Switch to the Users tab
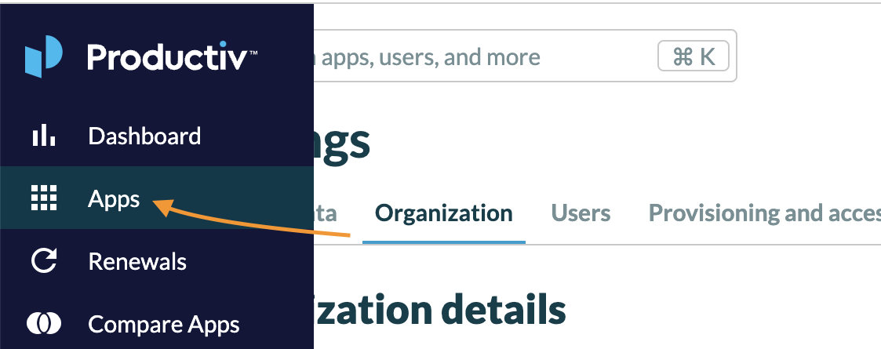The image size is (881, 349). coord(581,213)
